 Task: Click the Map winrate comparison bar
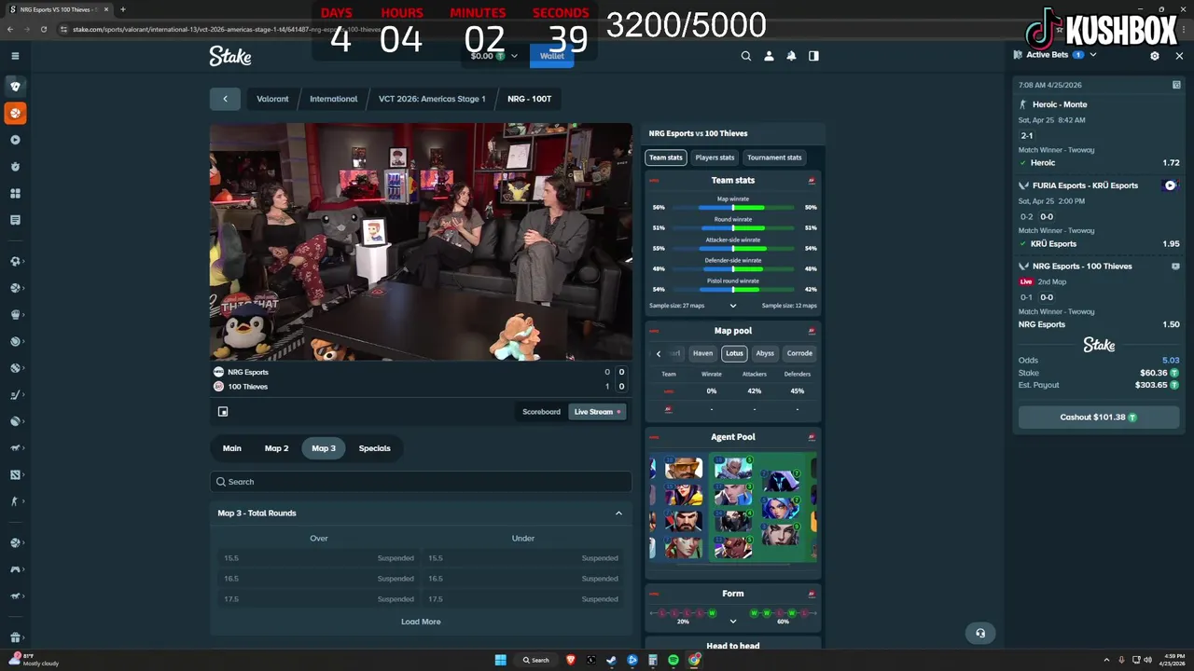(733, 208)
